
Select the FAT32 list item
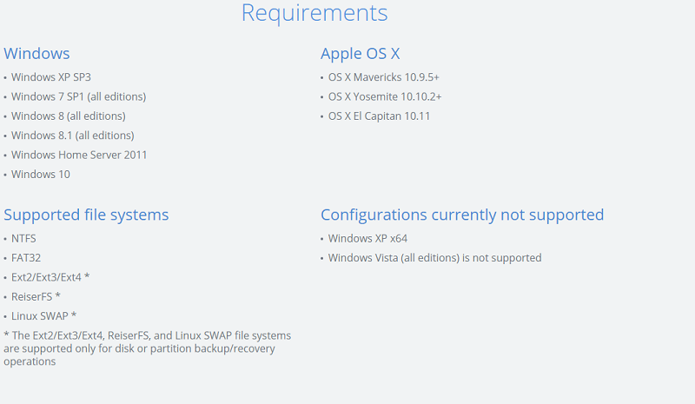26,258
